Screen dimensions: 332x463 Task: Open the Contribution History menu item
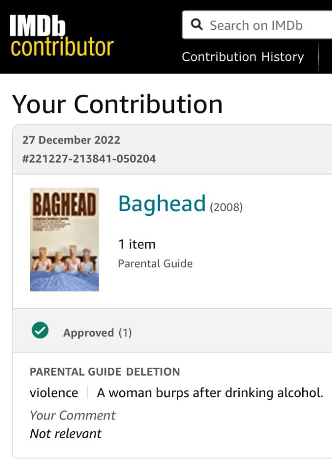click(x=243, y=57)
